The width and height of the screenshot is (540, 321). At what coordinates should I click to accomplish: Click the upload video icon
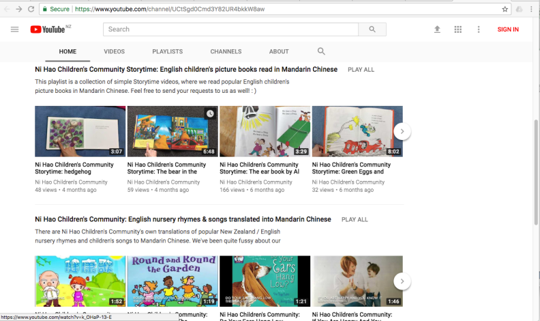coord(437,29)
